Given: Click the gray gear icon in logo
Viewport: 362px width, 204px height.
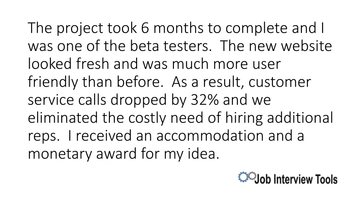Looking at the screenshot, I should (252, 176).
